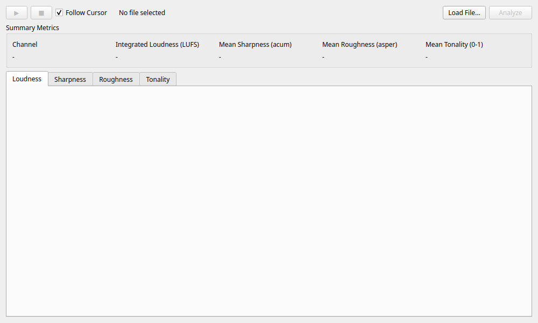Screen dimensions: 538x323
Task: Click the dash value under Mean Sharpness
Action: (220, 57)
